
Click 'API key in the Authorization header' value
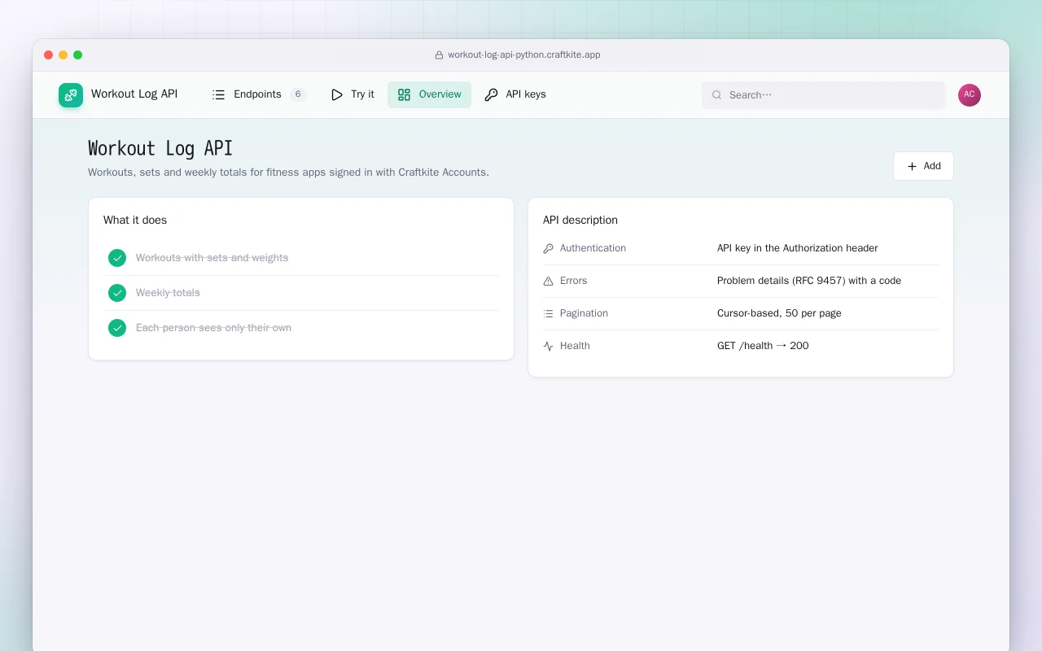point(798,248)
